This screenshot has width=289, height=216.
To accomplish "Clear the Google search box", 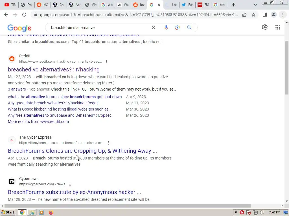I will pyautogui.click(x=153, y=28).
